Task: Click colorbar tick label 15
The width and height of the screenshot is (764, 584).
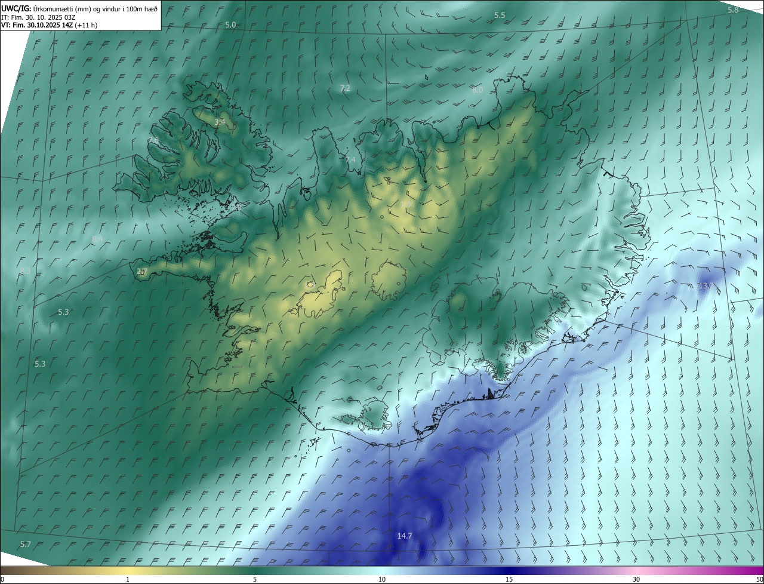Action: [509, 579]
